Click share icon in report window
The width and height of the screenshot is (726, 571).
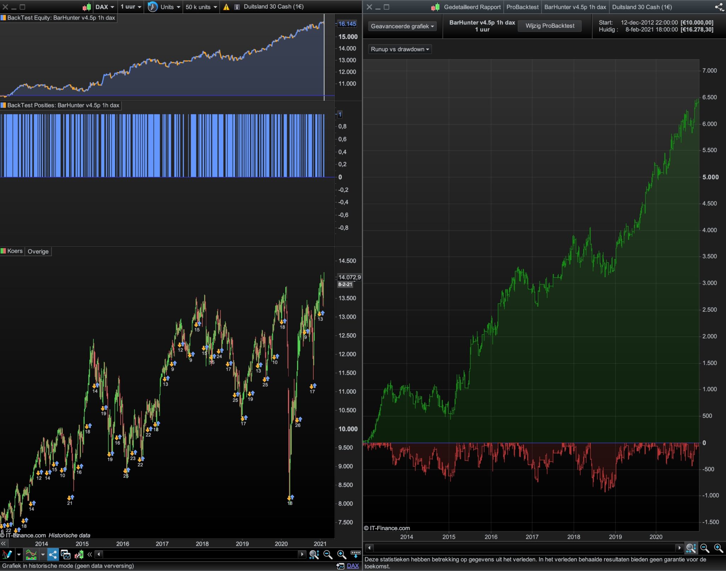pos(719,7)
